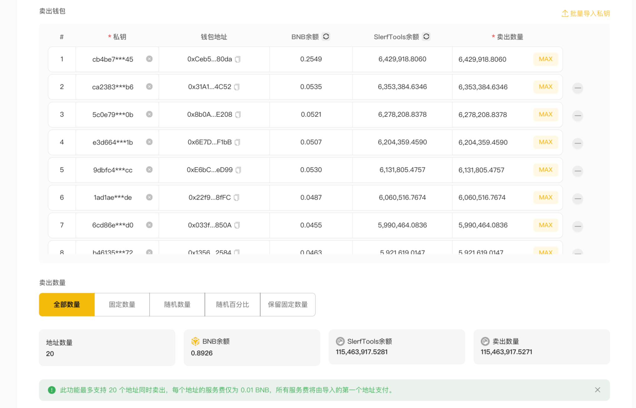Pick the 保留固定数量 option
636x408 pixels.
288,304
